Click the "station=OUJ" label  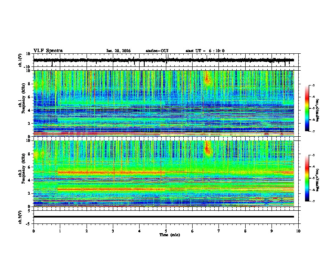click(x=157, y=51)
